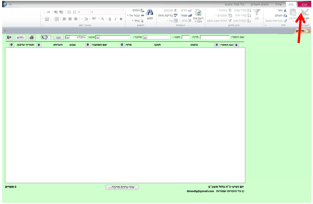Open the font size dropdown

[79, 12]
